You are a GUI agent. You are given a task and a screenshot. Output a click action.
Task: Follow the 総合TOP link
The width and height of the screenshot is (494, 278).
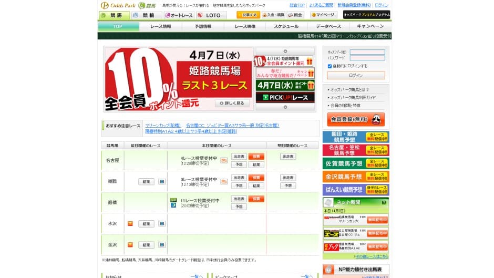tap(297, 5)
